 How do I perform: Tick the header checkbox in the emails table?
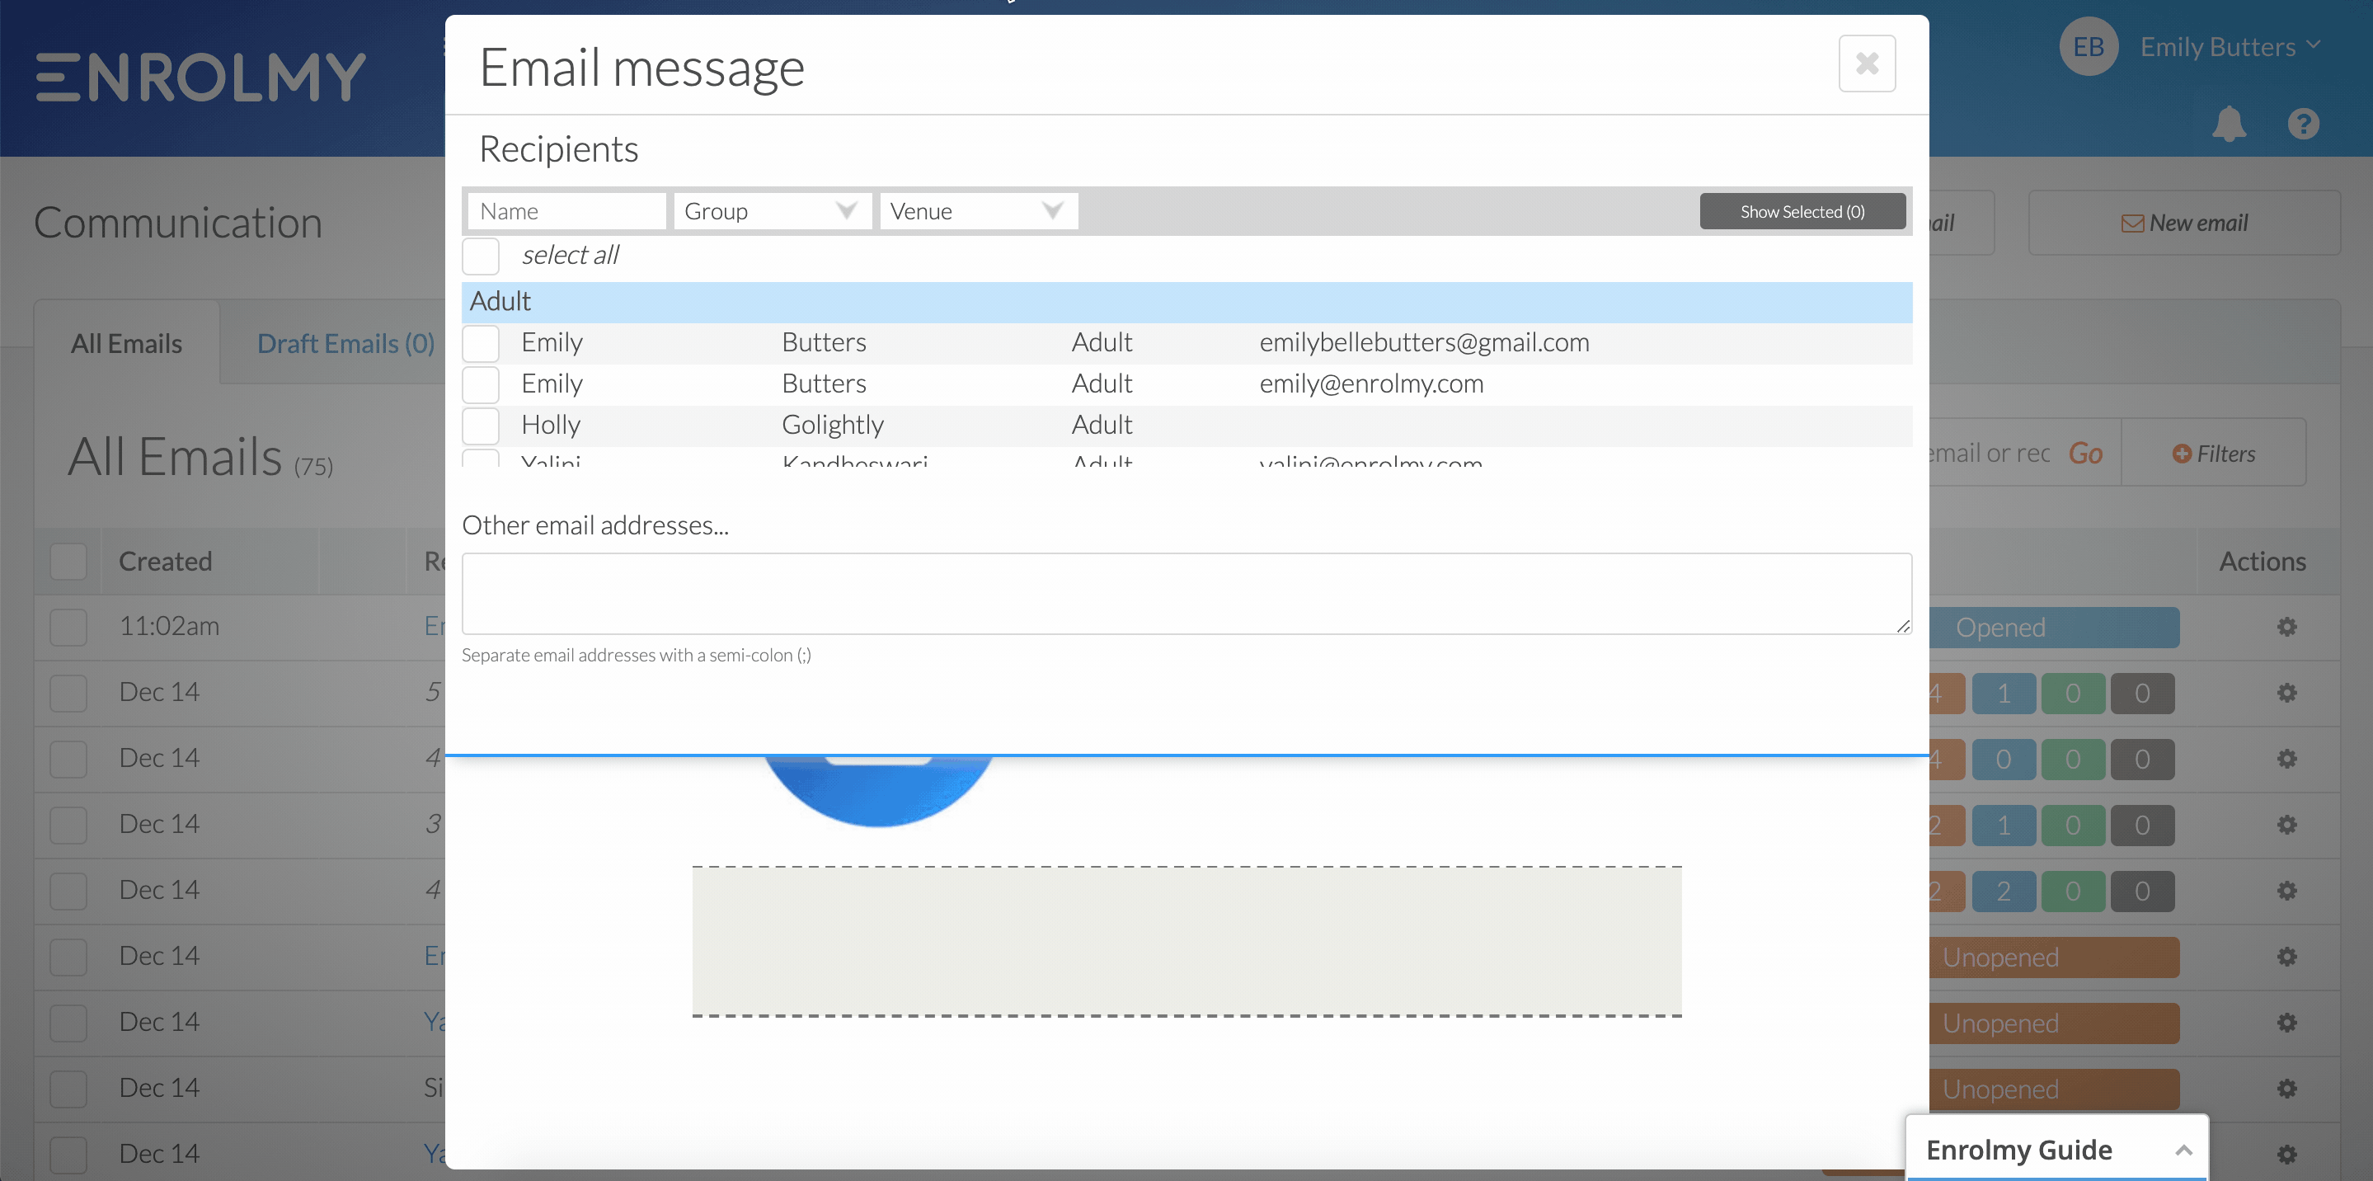tap(68, 561)
